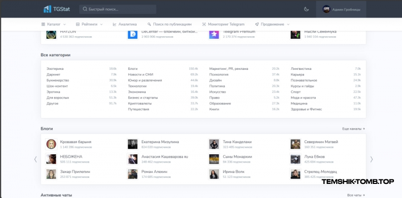Click the Быстрый поиск search field
Screen dimensions: 402x198
[118, 9]
